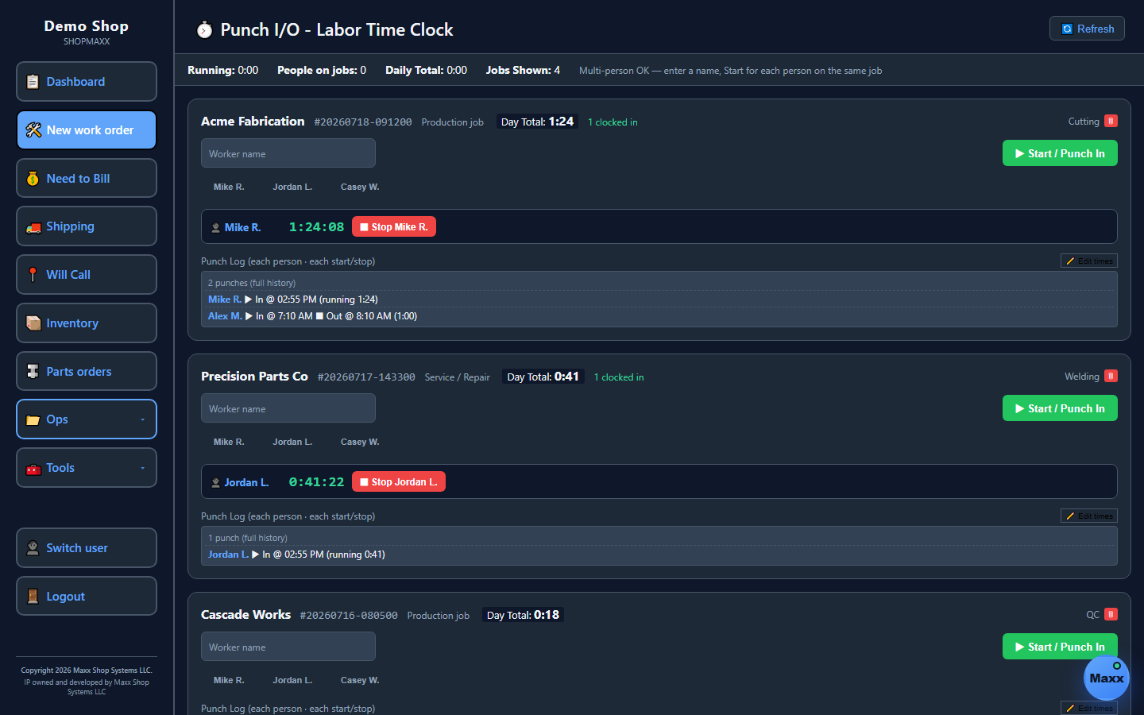Open the Need to Bill section

pos(87,179)
